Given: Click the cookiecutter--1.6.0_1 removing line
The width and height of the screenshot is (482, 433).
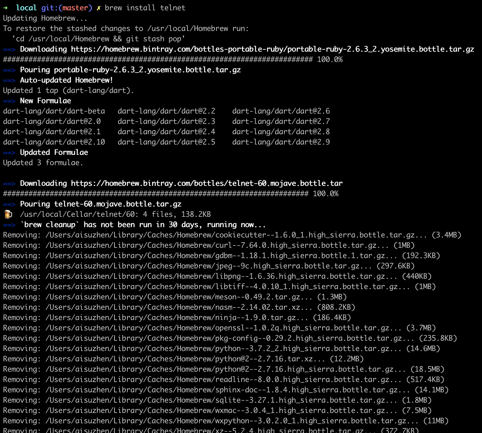Looking at the screenshot, I should tap(232, 235).
